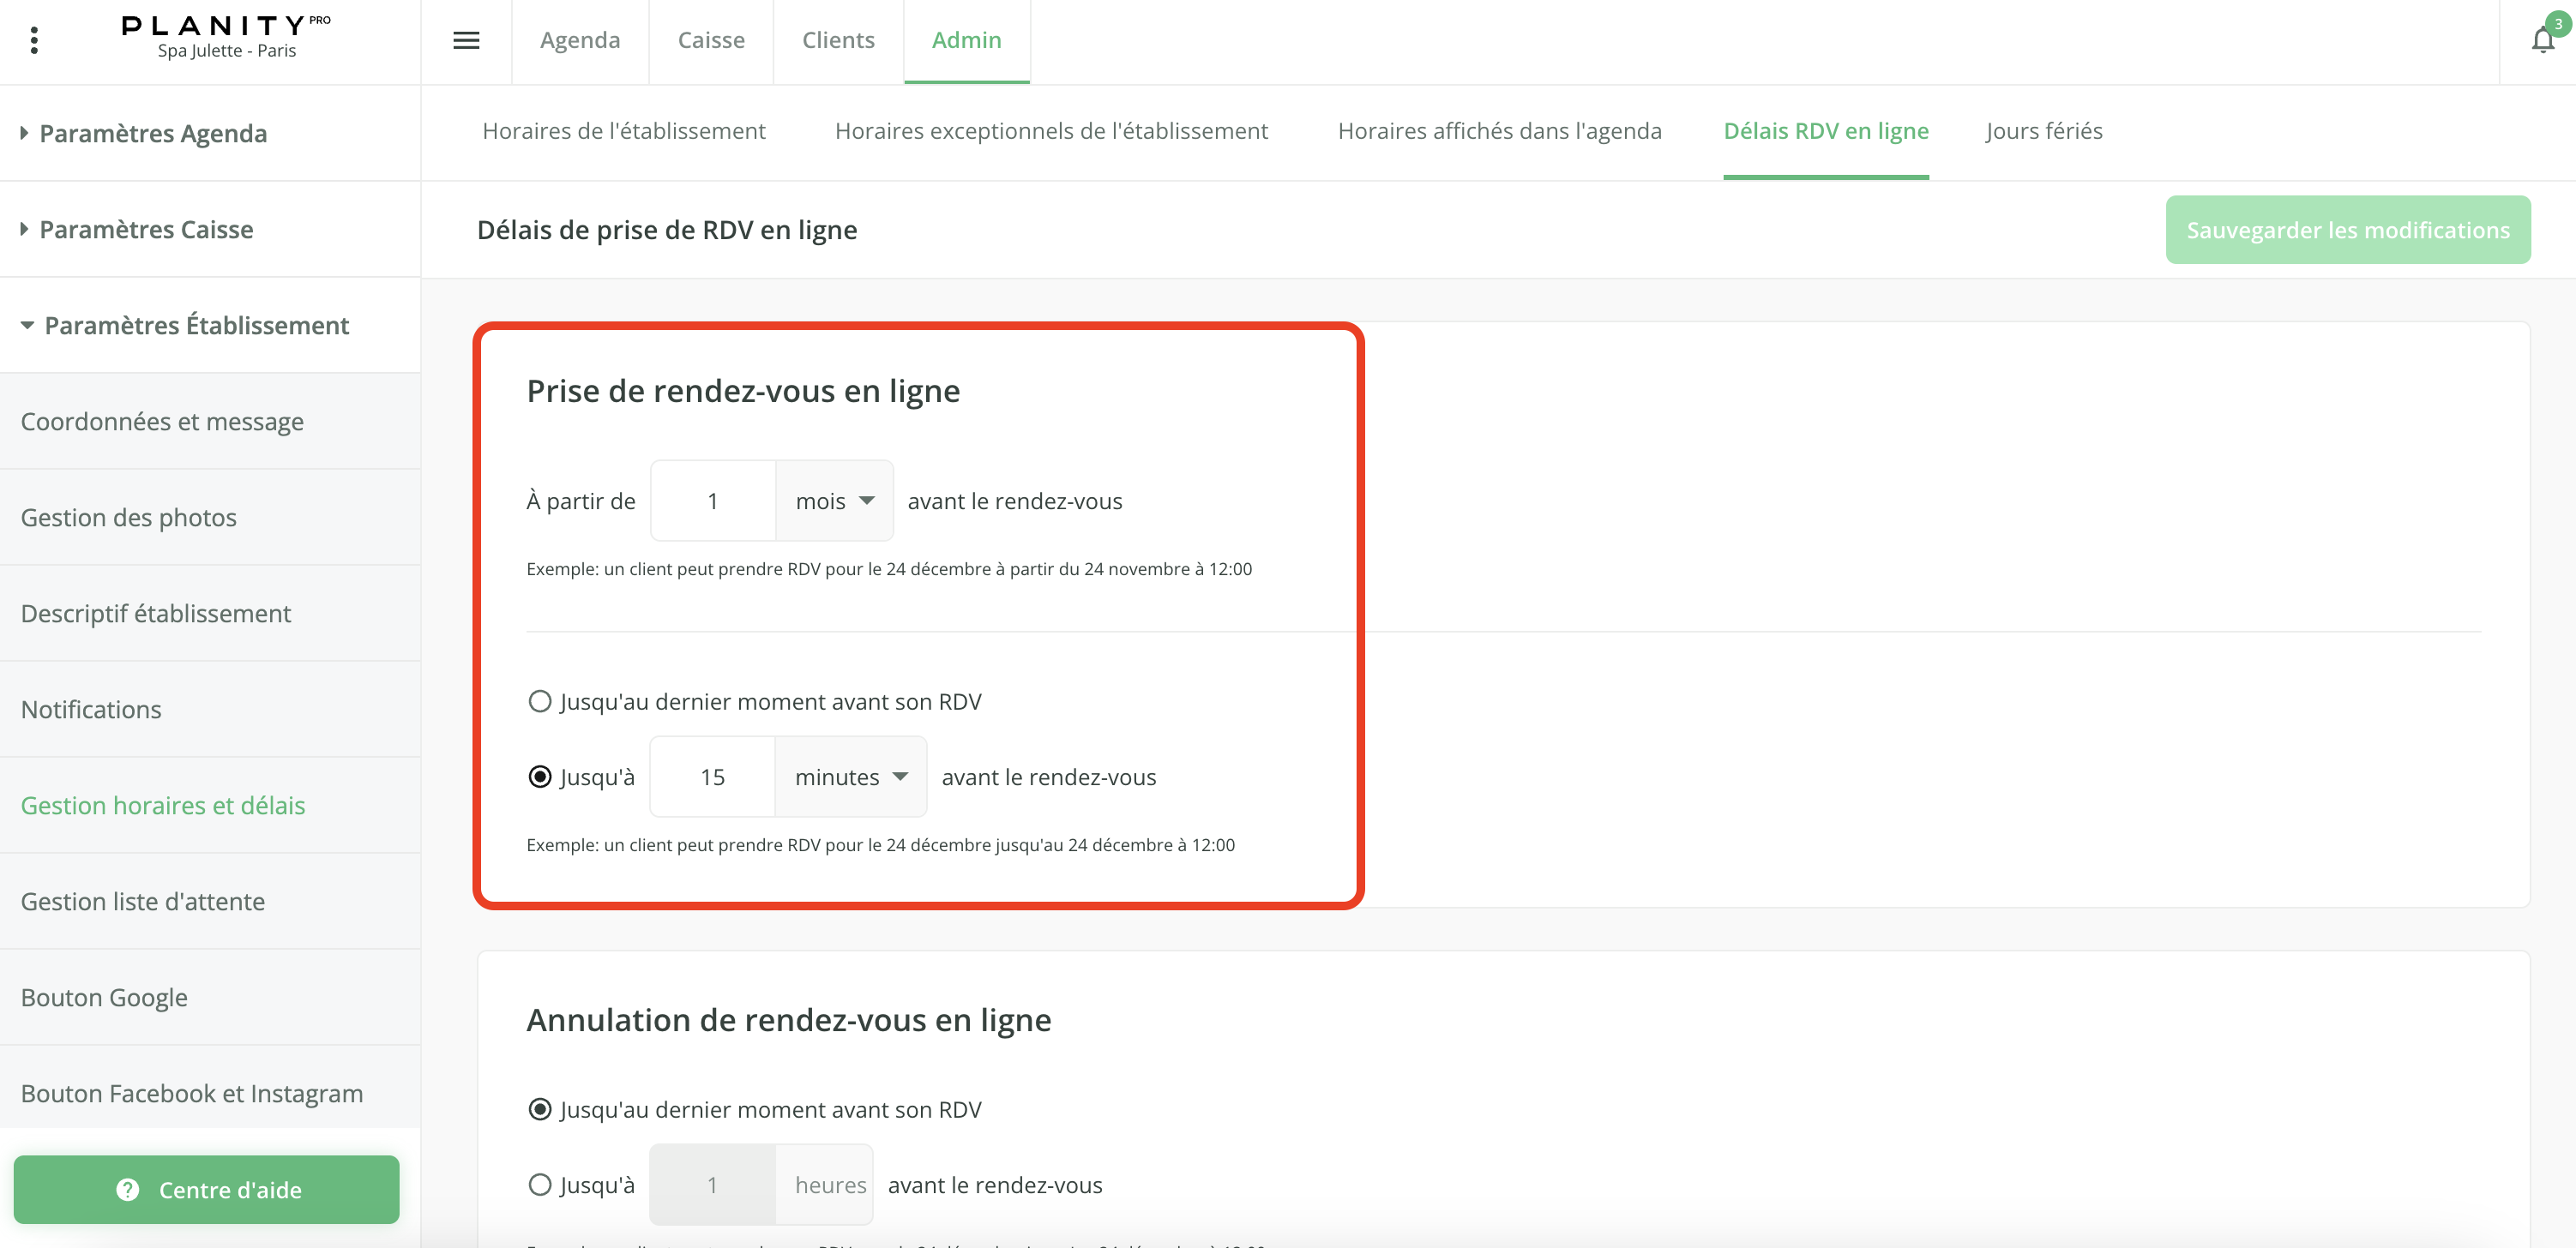This screenshot has width=2576, height=1248.
Task: Switch to the Agenda tab
Action: (x=580, y=40)
